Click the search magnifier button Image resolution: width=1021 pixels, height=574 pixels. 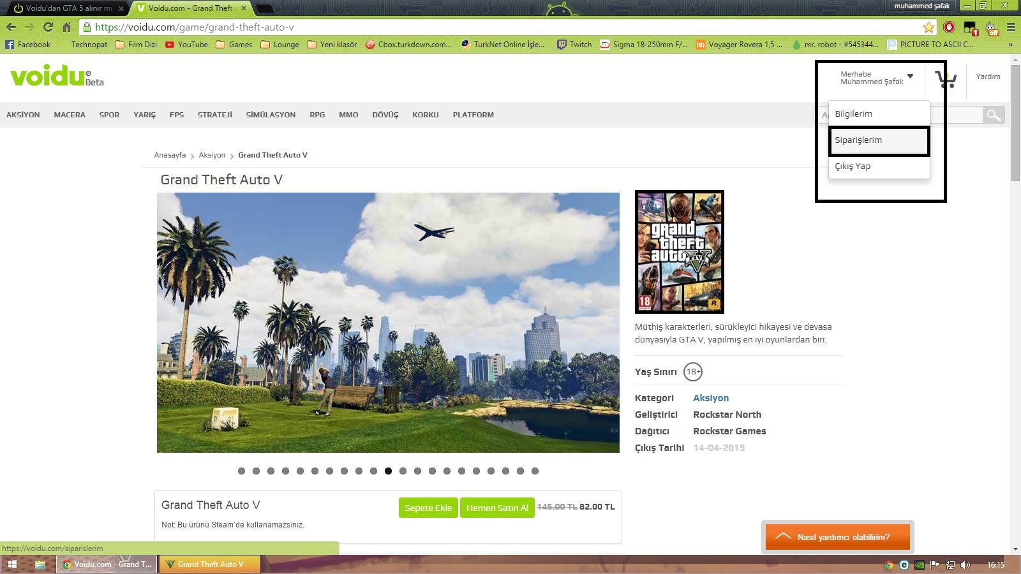point(994,115)
